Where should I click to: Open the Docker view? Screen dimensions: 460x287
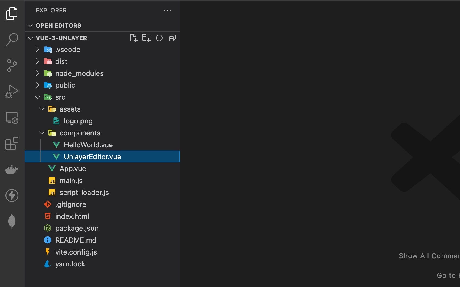[12, 170]
